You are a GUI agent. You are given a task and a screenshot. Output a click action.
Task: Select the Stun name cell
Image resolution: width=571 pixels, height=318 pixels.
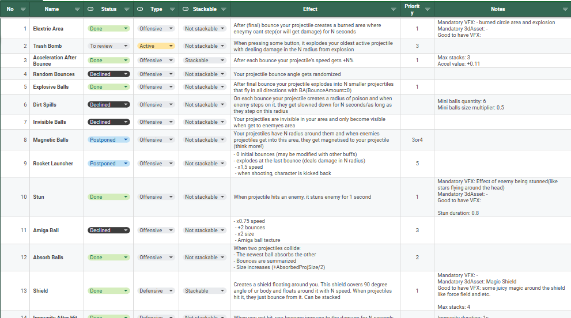click(x=57, y=196)
